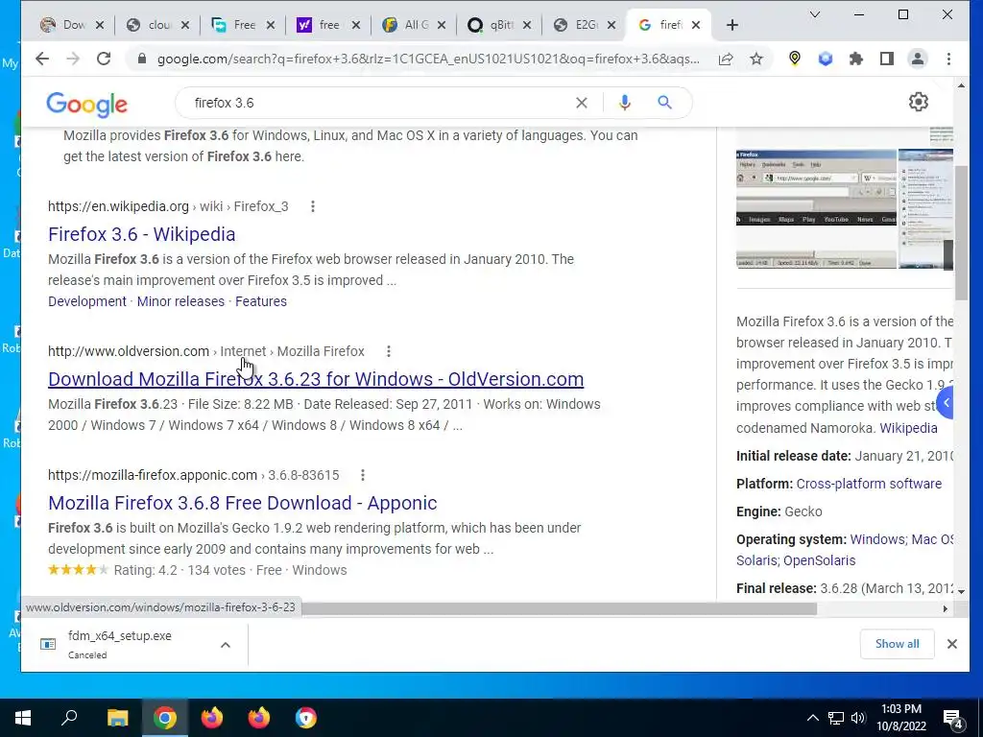Switch to the 'Dow' tab
Image resolution: width=983 pixels, height=737 pixels.
[x=70, y=25]
